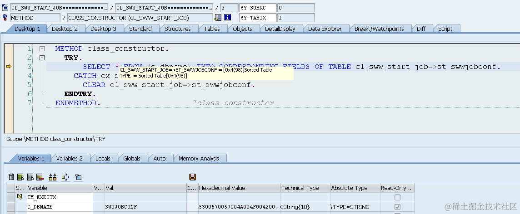The image size is (520, 214).
Task: Open the Standard tab
Action: [x=140, y=29]
